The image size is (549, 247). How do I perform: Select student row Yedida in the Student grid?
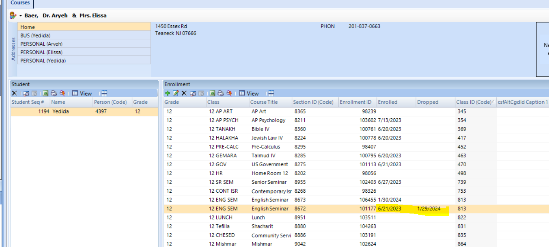84,111
